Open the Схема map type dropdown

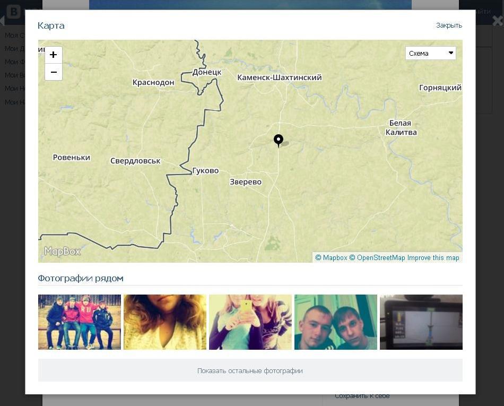[x=430, y=53]
